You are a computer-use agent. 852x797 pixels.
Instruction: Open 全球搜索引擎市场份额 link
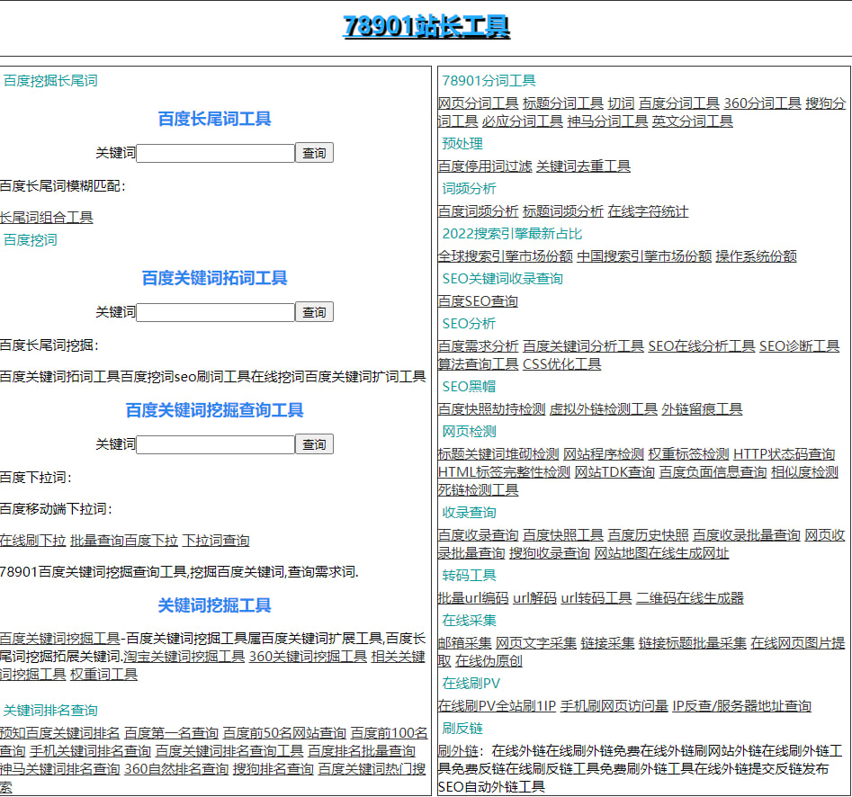coord(506,255)
